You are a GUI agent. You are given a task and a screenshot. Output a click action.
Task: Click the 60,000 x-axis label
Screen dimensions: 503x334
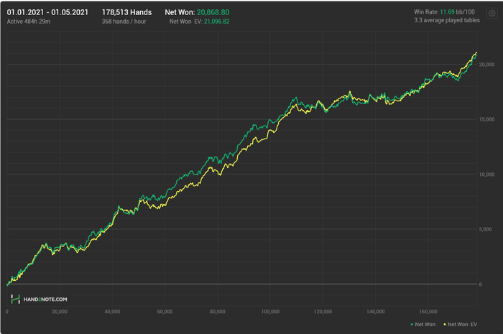165,312
